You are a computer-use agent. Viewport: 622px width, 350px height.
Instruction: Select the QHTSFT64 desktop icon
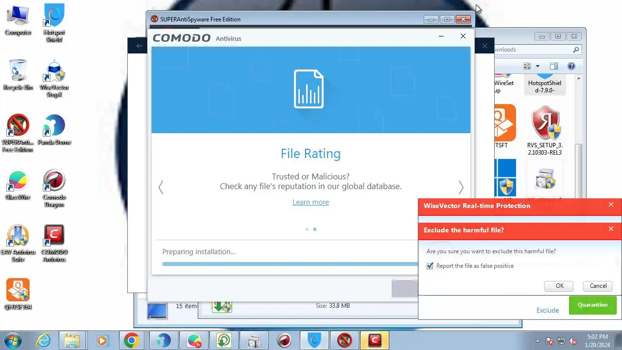pos(18,294)
